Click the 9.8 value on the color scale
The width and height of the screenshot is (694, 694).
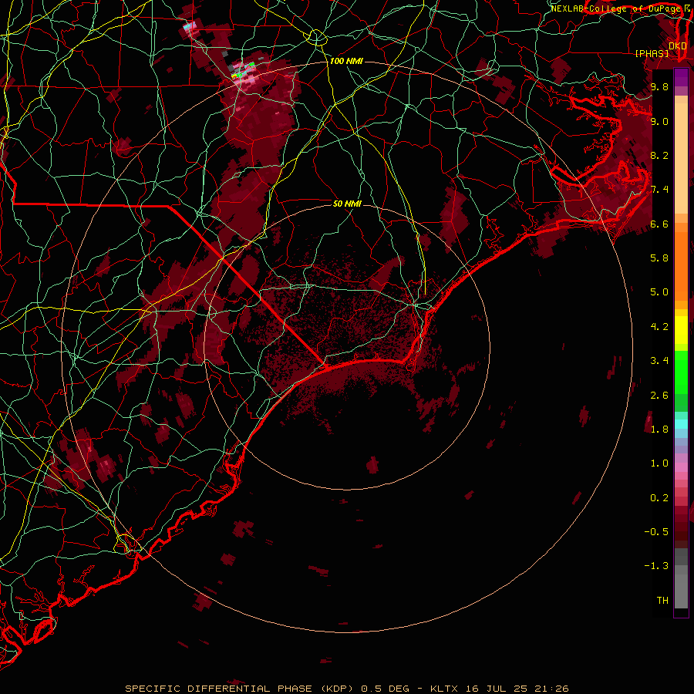click(659, 86)
